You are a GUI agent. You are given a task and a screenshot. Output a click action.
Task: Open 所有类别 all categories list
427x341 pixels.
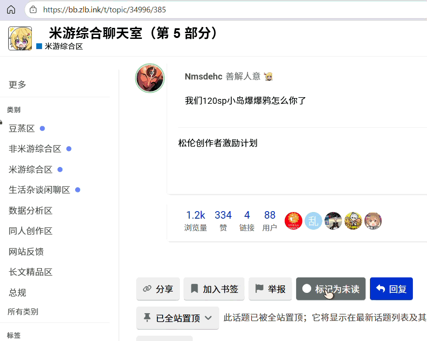coord(23,311)
